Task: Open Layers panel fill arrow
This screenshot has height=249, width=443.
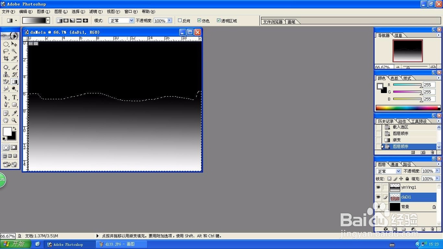Action: point(437,179)
